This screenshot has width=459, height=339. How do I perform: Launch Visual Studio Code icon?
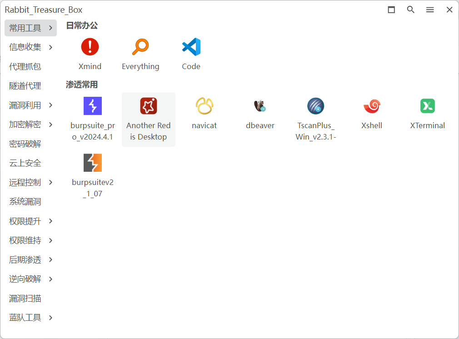pyautogui.click(x=191, y=47)
